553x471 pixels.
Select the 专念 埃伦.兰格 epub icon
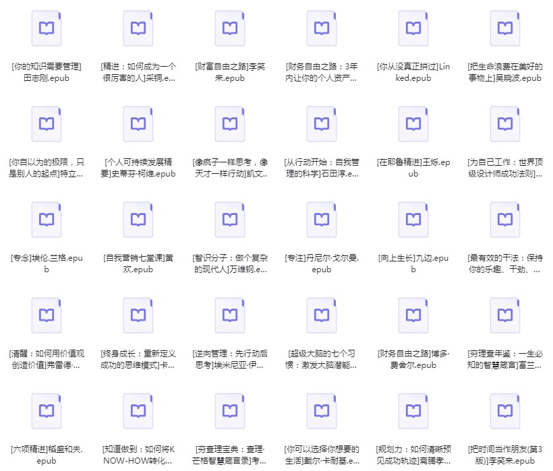point(47,220)
